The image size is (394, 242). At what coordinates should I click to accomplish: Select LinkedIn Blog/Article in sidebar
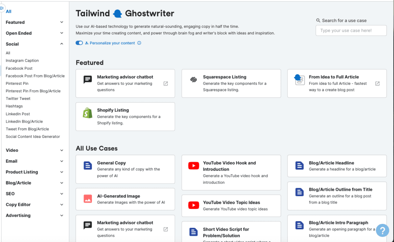click(24, 121)
